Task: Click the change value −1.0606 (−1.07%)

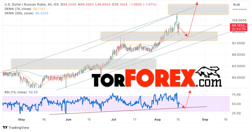Action: 143,5
